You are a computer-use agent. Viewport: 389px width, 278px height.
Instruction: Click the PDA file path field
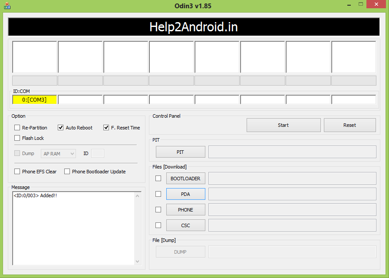click(292, 194)
